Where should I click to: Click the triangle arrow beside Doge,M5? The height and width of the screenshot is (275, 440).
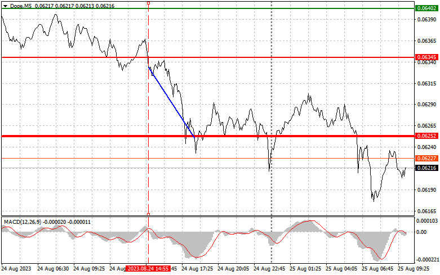pos(5,5)
